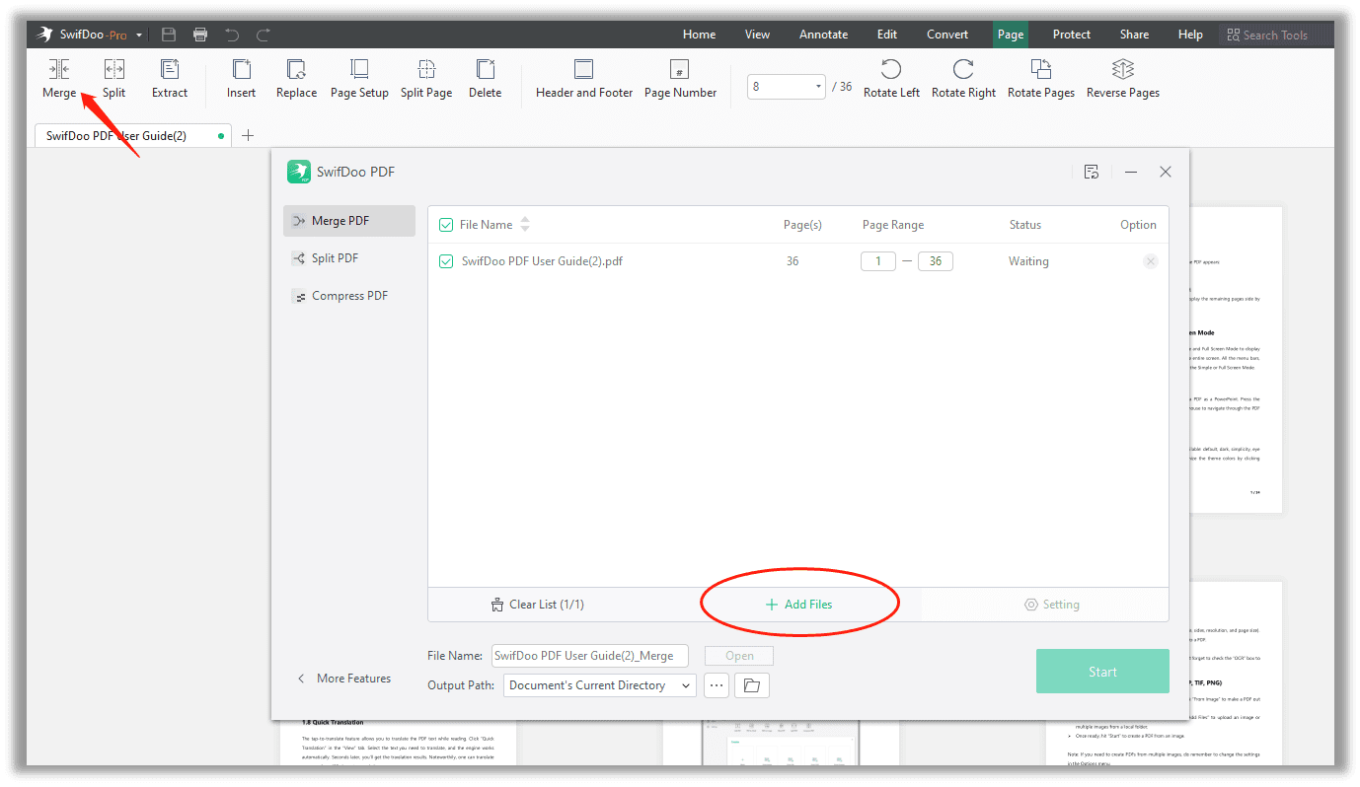
Task: Click the page range end field
Action: [936, 261]
